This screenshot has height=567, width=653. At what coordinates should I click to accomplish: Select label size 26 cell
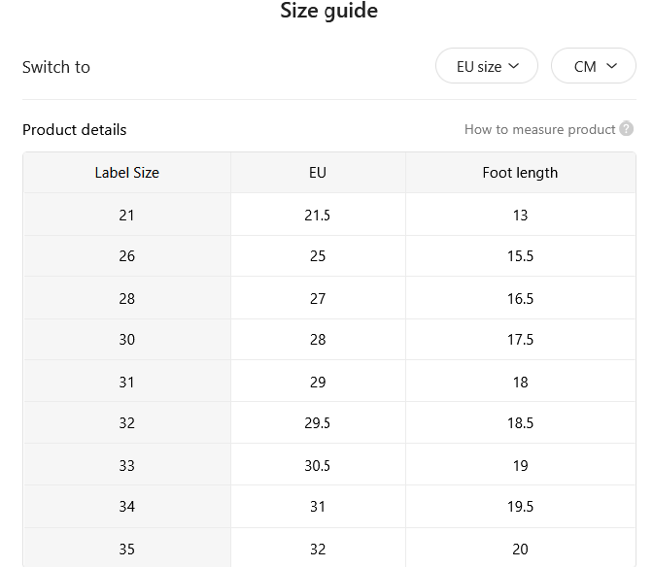pyautogui.click(x=127, y=256)
